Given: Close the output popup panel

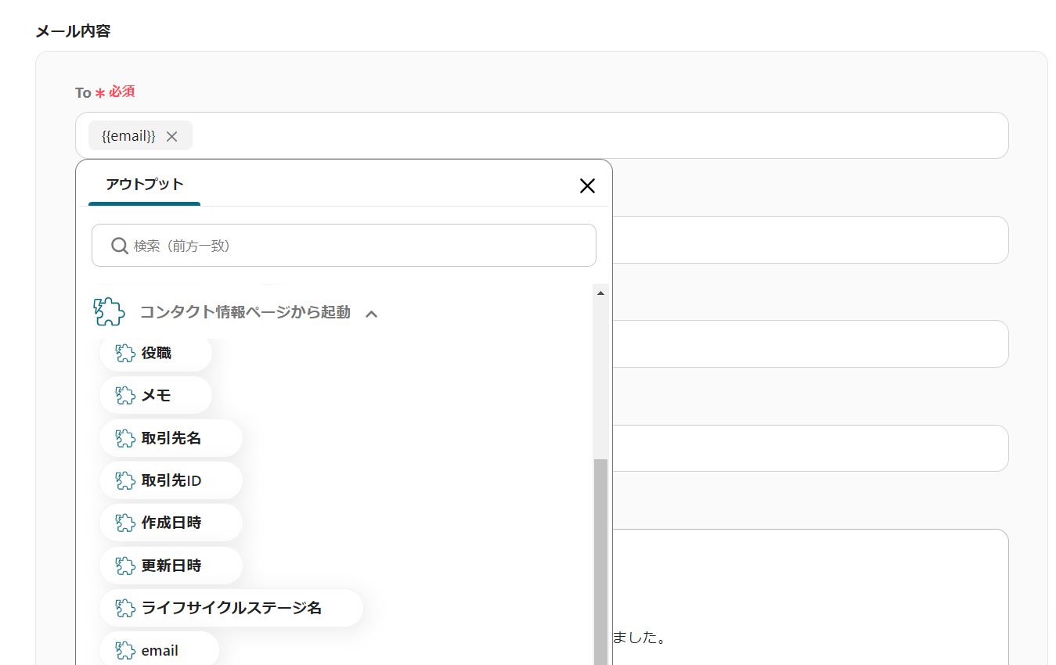Looking at the screenshot, I should 587,185.
